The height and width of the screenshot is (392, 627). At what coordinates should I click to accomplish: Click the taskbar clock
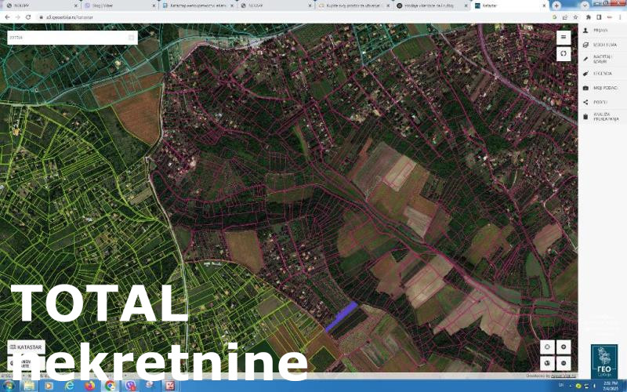(x=611, y=386)
